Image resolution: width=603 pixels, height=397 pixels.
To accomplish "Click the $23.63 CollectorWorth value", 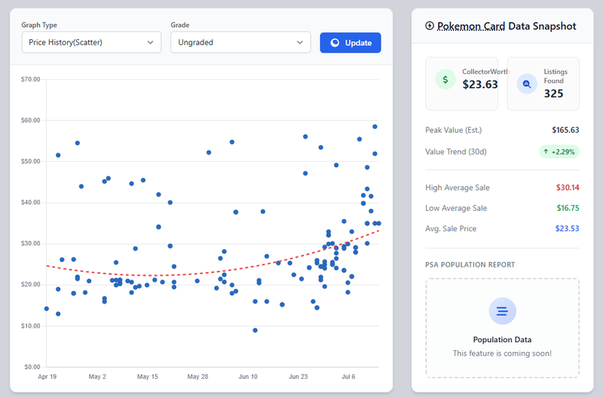I will [480, 84].
